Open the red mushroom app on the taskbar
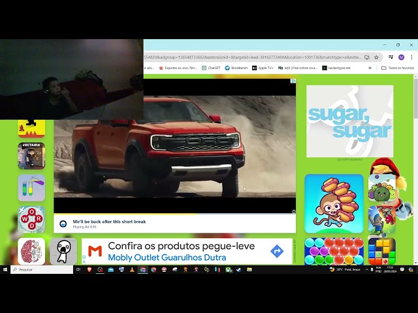418x313 pixels. (x=164, y=269)
